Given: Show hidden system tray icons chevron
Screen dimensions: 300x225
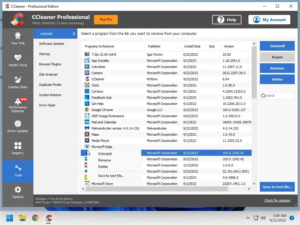Looking at the screenshot, I should click(x=248, y=218).
